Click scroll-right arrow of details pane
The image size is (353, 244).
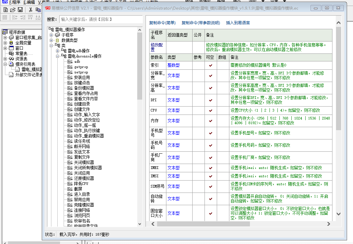point(328,224)
